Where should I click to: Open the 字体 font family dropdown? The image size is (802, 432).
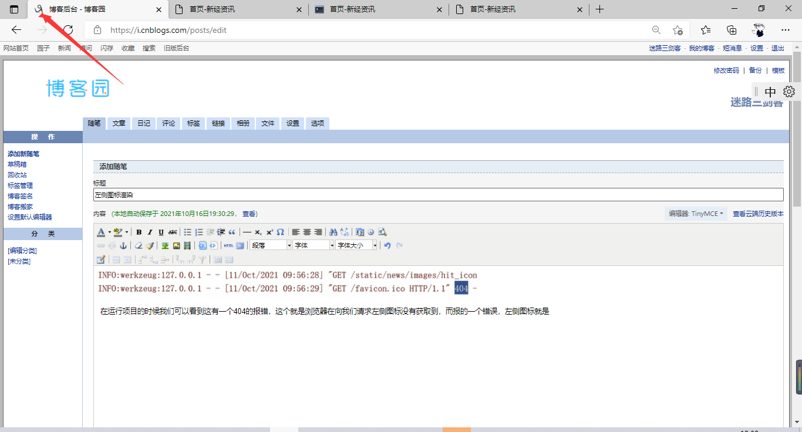coord(314,245)
